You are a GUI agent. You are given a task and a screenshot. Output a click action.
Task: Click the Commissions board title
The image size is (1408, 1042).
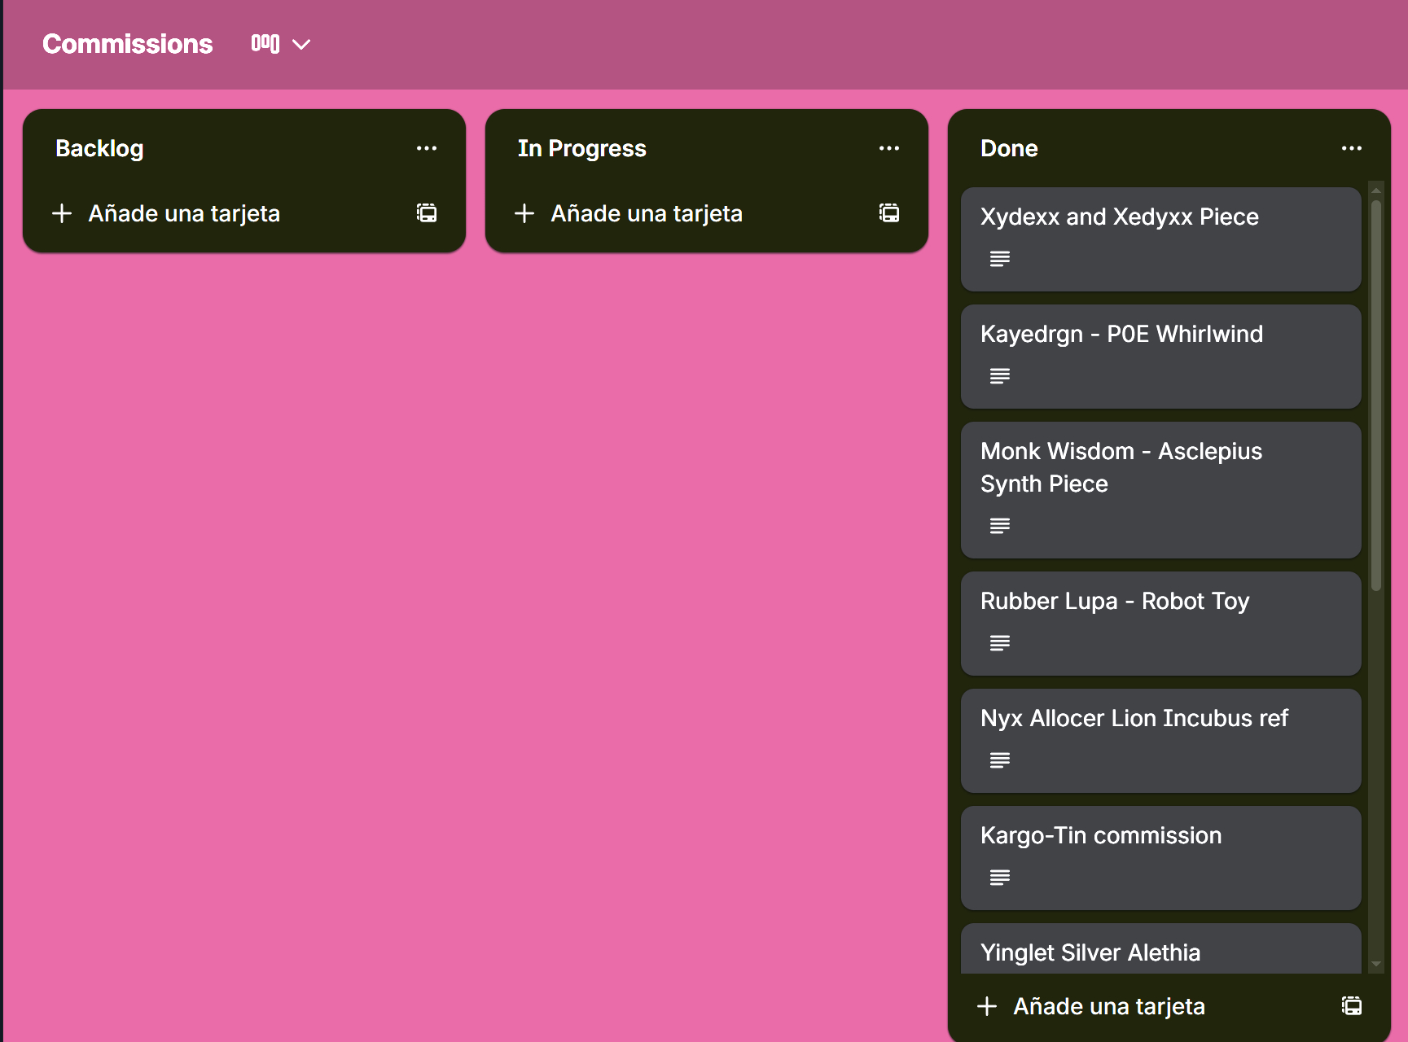click(128, 44)
